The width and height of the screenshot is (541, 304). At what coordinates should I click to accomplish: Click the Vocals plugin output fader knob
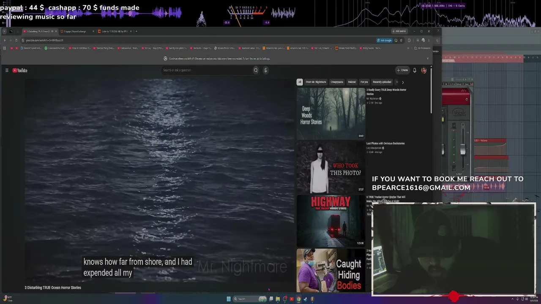coord(463,149)
